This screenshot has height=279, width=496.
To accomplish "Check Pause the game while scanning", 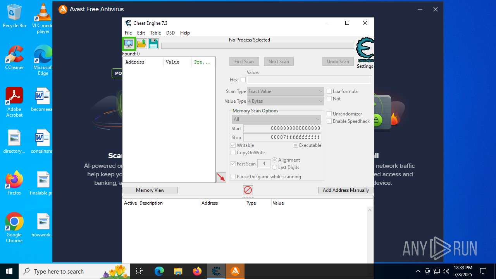I will (233, 177).
